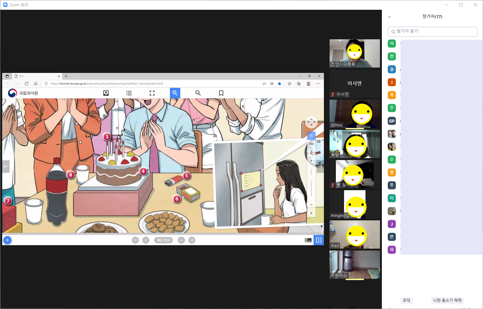Click the browser home icon
Screen dimensions: 483x309
pos(36,84)
